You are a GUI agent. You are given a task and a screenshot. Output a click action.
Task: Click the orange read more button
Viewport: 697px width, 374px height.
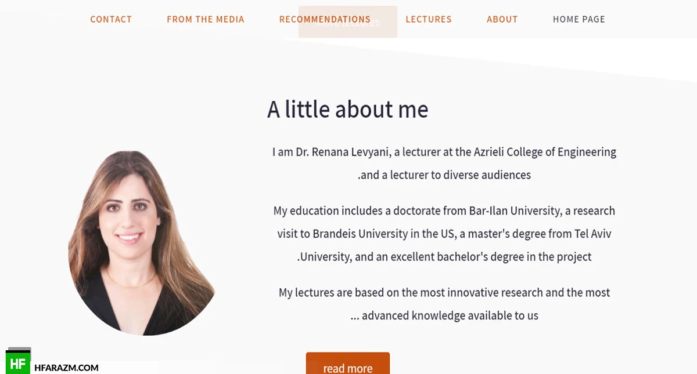point(348,364)
